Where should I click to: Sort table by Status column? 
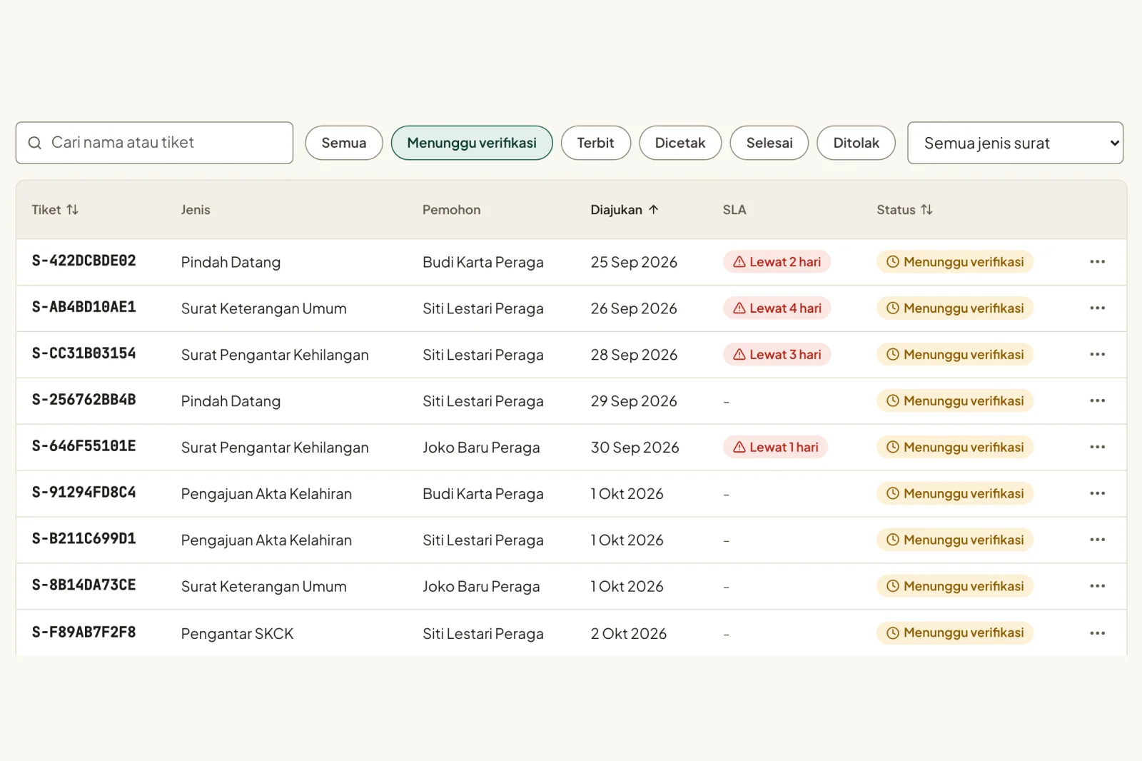click(904, 210)
